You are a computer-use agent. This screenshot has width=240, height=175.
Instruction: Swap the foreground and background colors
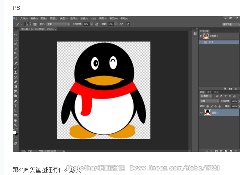pos(17,129)
